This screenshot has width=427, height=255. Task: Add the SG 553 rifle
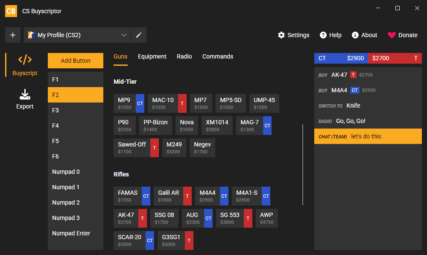coord(234,218)
